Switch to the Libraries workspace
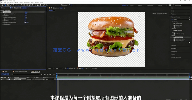Viewport: 192px width, 100px height. click(160, 5)
